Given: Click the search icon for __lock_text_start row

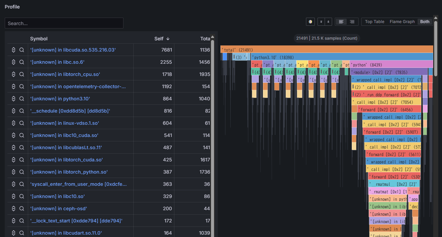Looking at the screenshot, I should click(x=22, y=221).
